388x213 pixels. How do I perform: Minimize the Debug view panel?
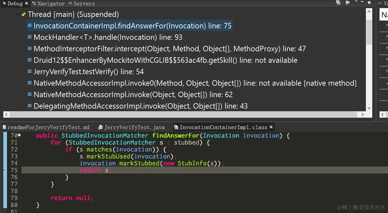tap(362, 2)
